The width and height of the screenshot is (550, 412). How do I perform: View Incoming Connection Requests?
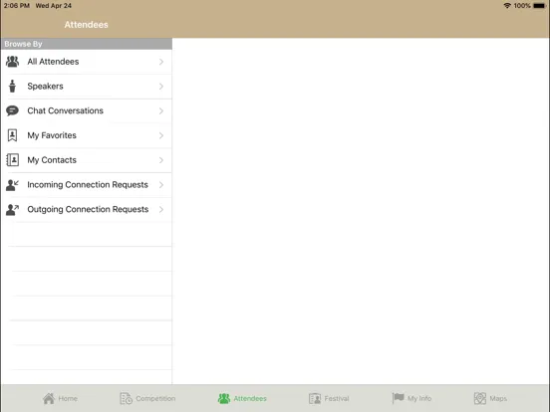pyautogui.click(x=87, y=185)
